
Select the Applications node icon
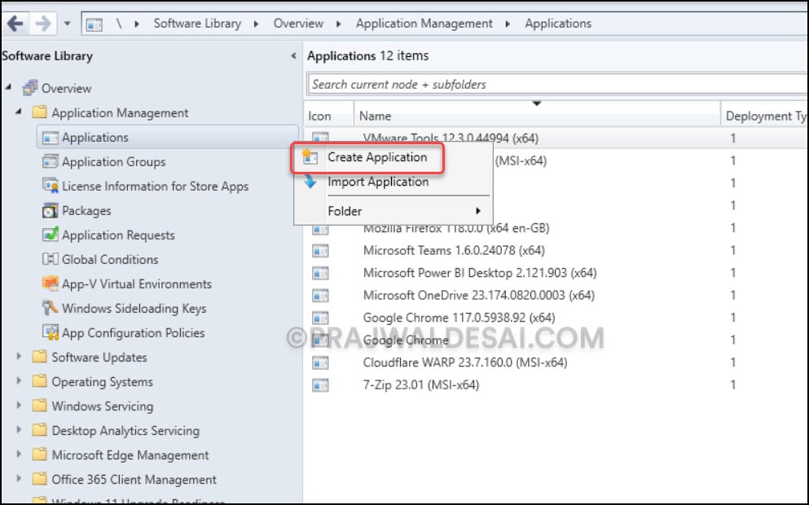tap(50, 138)
